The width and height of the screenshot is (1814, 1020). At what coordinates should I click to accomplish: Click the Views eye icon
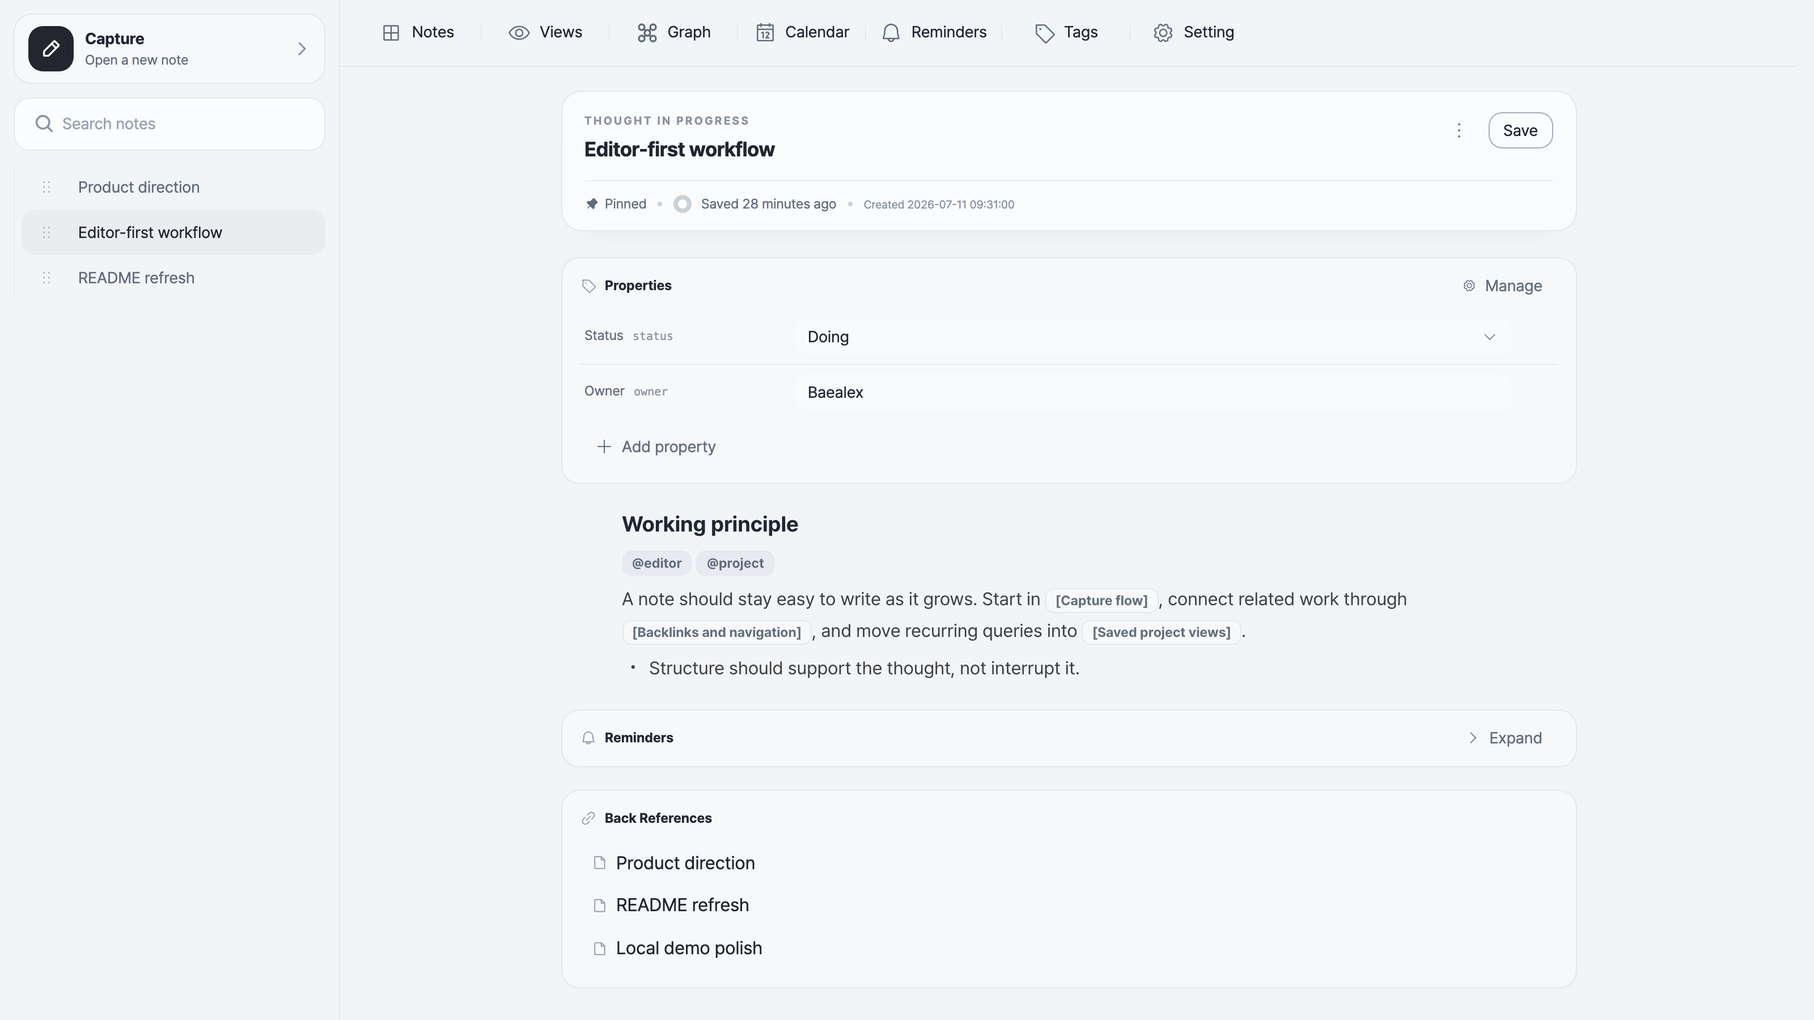coord(519,32)
